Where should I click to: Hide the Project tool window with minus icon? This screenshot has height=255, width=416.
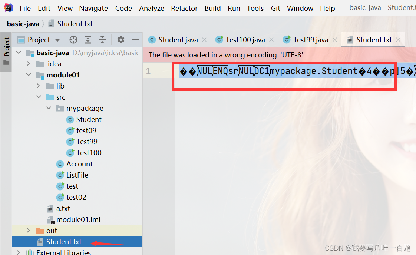coord(136,40)
